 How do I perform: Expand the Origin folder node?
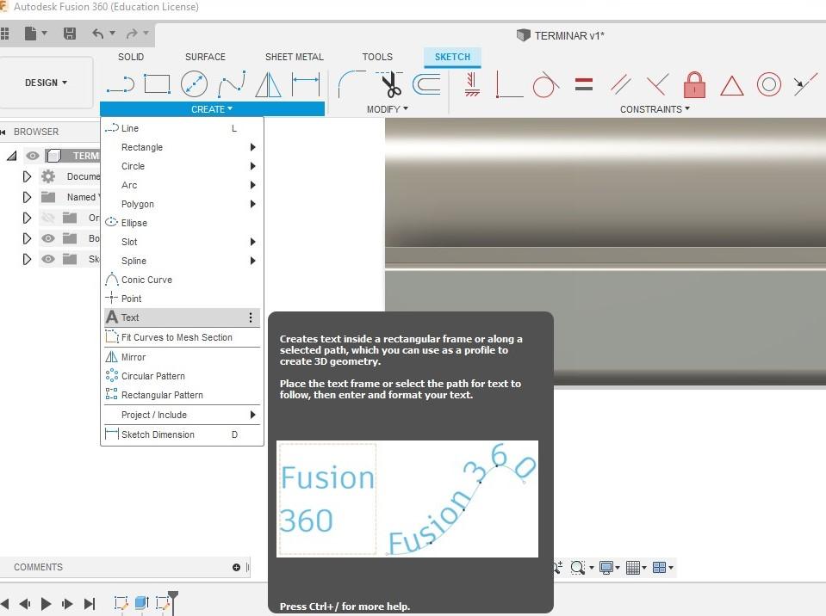click(27, 218)
